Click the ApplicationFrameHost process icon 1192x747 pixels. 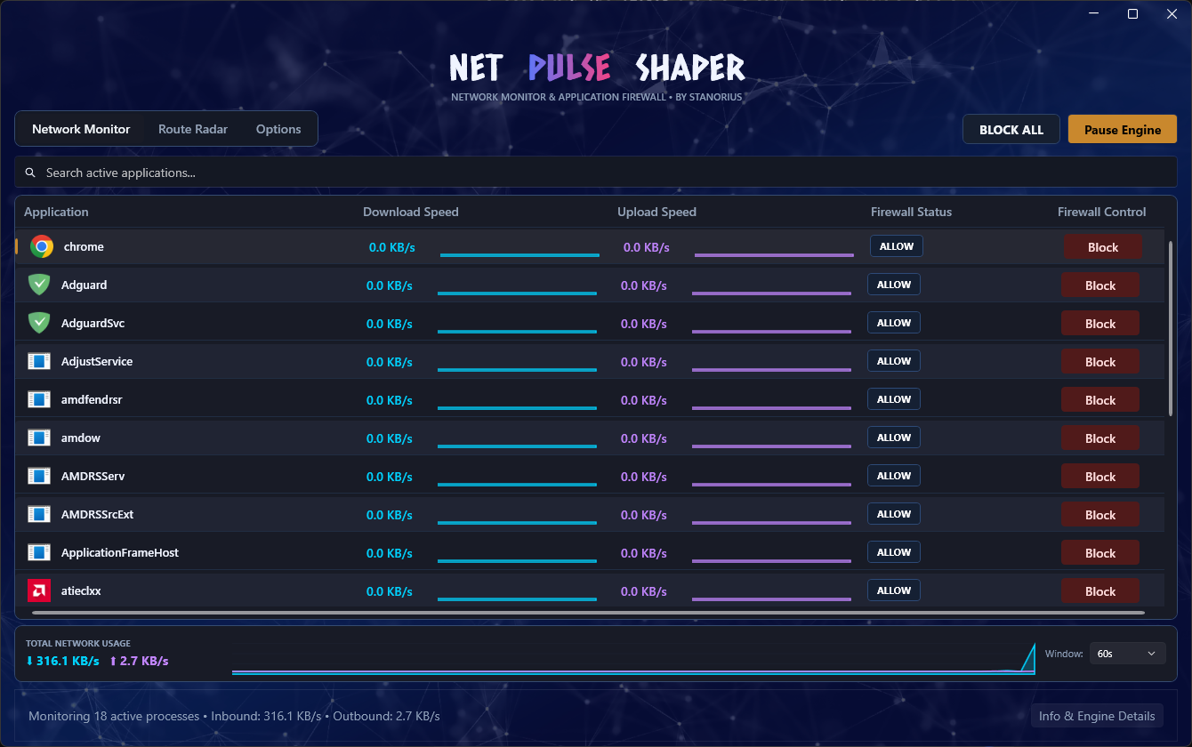38,552
